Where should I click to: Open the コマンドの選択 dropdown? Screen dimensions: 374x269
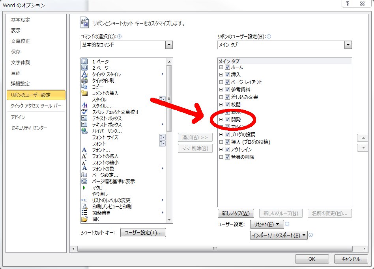click(169, 45)
